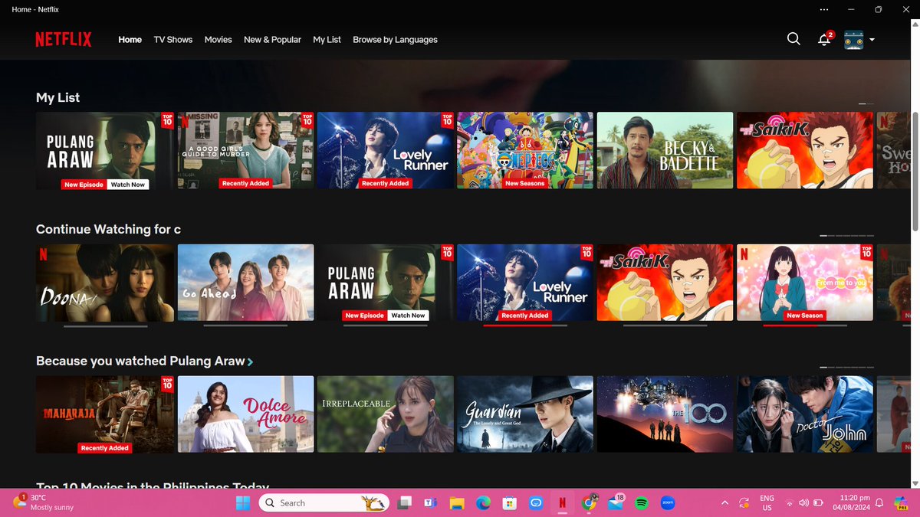This screenshot has height=517, width=920.
Task: Open Microsoft Store from taskbar
Action: pyautogui.click(x=510, y=503)
